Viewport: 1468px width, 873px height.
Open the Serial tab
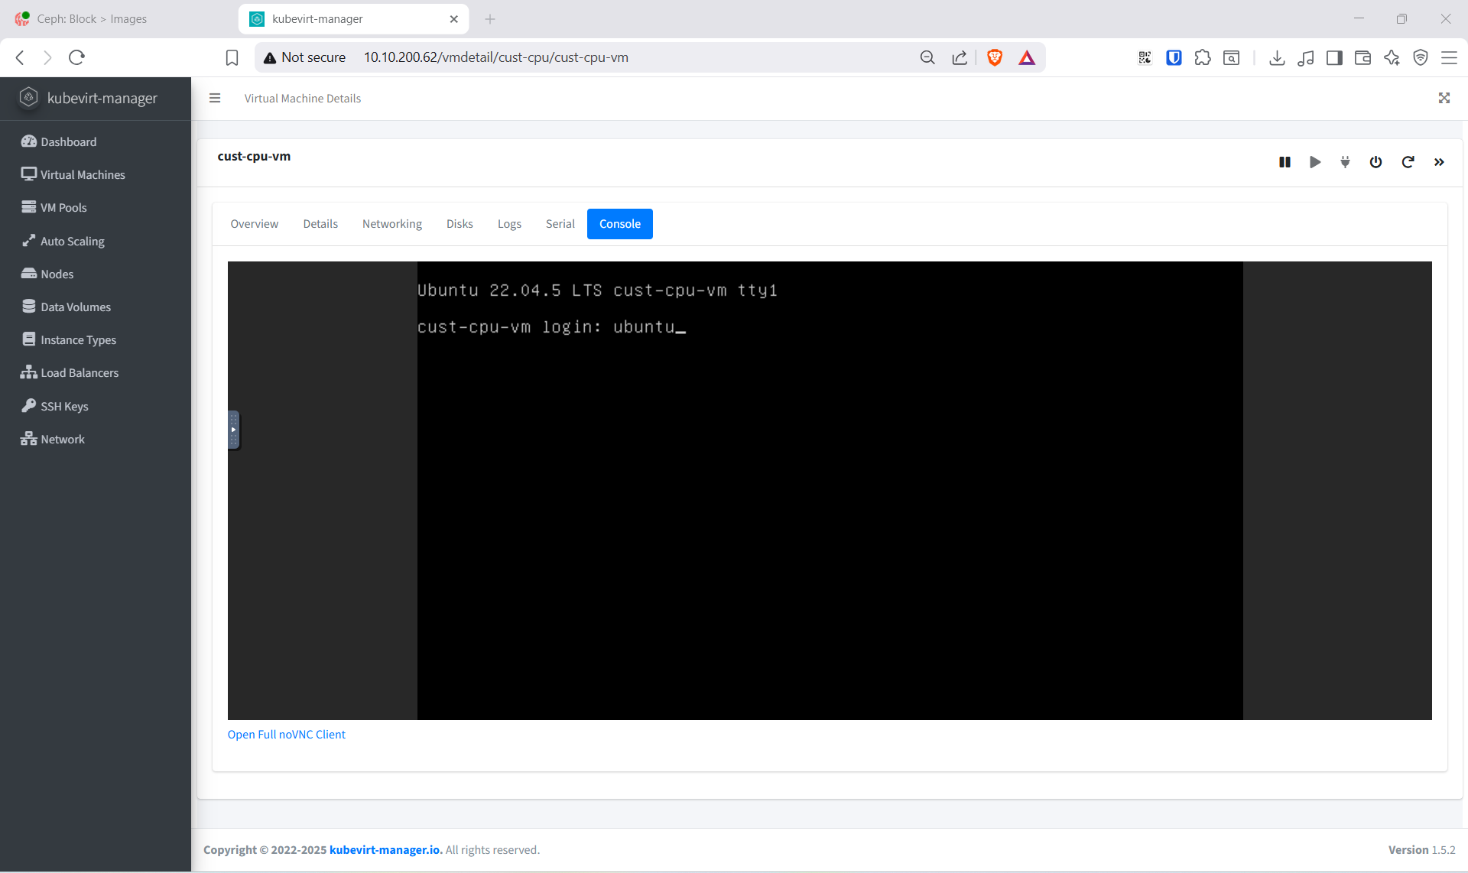pyautogui.click(x=560, y=224)
